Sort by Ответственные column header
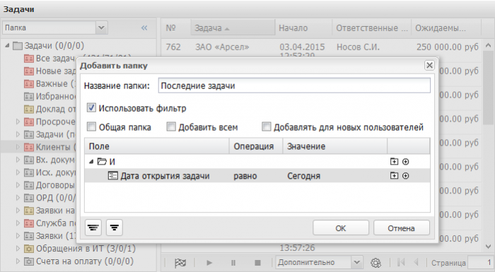 [x=371, y=28]
